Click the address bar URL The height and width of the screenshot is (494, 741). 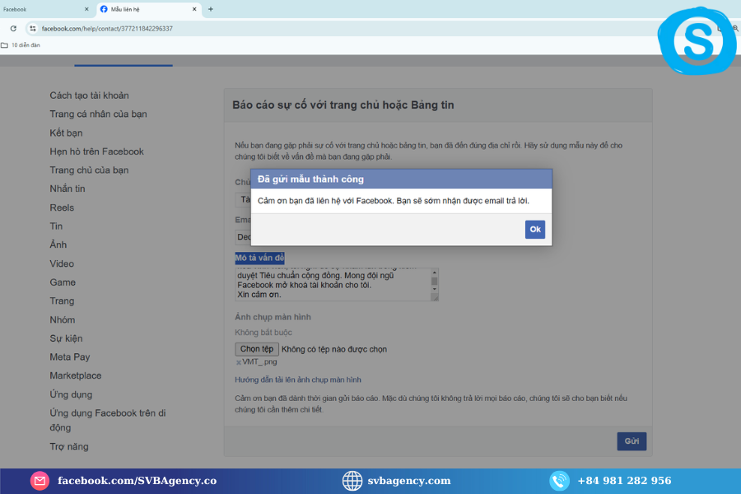(107, 28)
